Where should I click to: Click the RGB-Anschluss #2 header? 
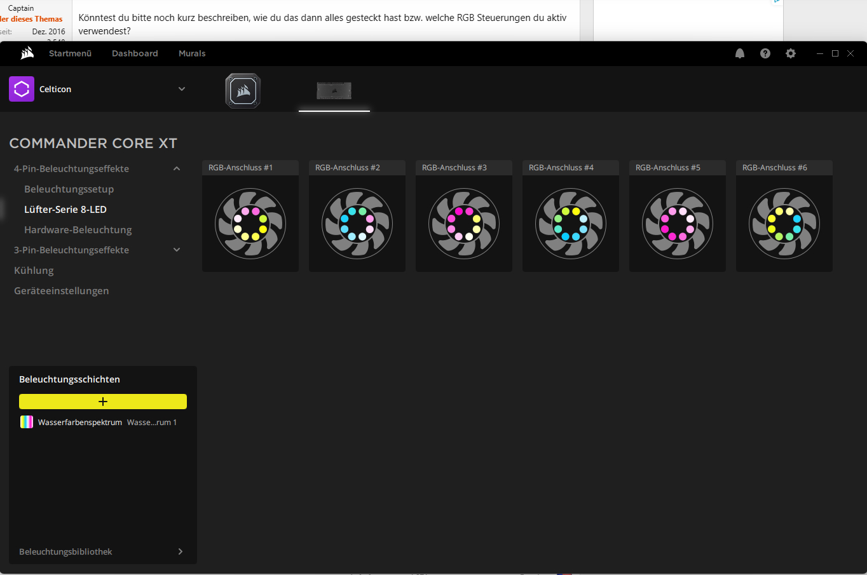click(357, 168)
